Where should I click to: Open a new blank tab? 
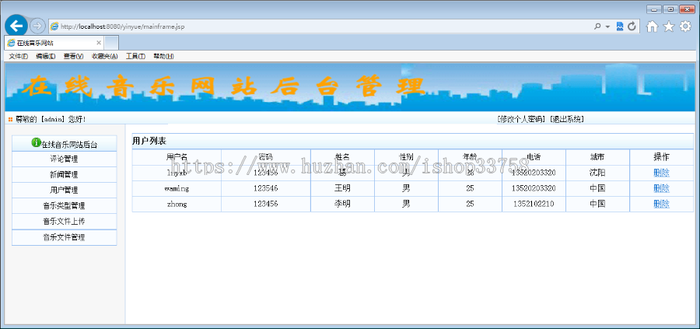click(x=111, y=43)
